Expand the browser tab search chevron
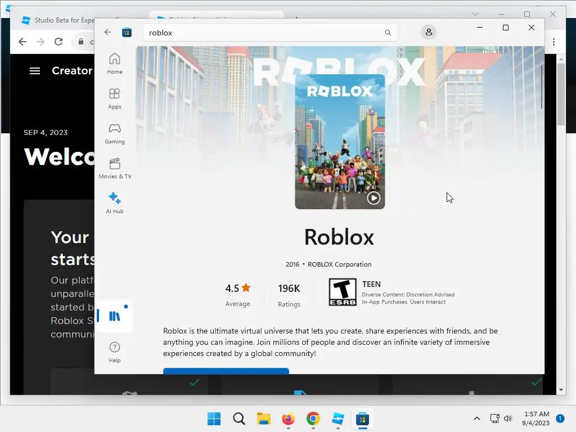576x432 pixels. [x=475, y=14]
